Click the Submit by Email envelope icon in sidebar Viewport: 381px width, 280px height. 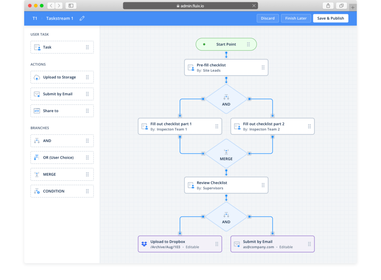(x=37, y=94)
